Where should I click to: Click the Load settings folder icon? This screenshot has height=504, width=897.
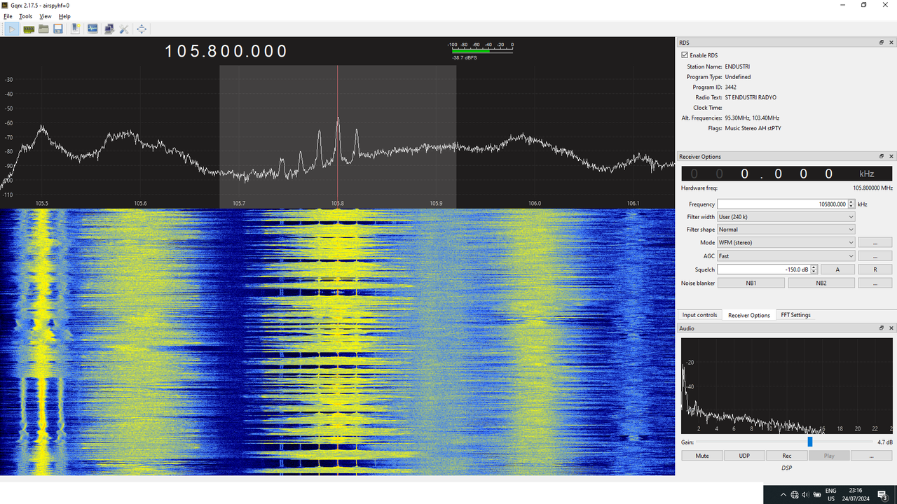[43, 29]
